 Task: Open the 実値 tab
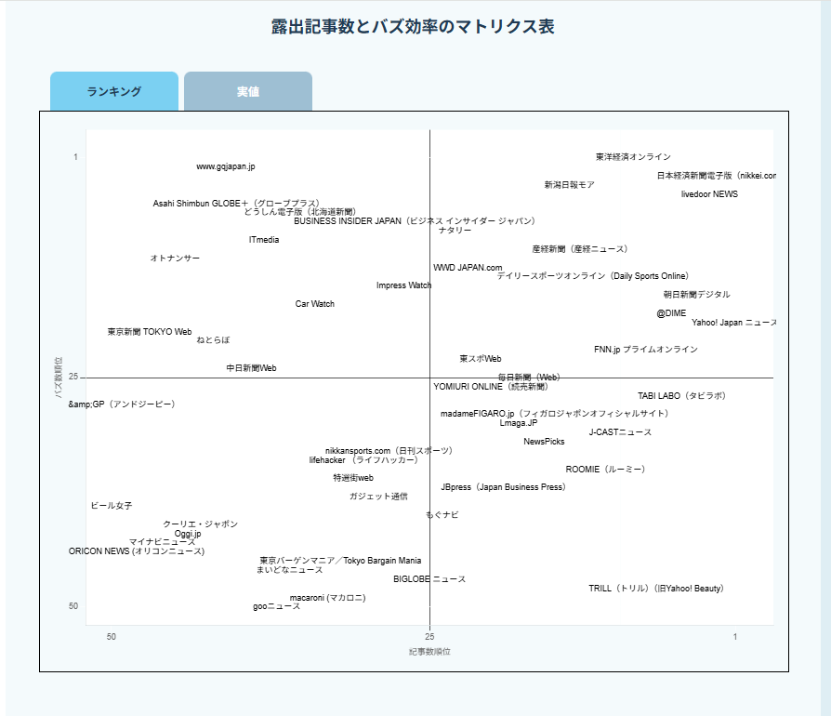(247, 92)
